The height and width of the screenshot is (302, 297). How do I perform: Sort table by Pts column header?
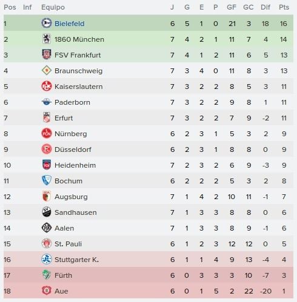[x=284, y=7]
